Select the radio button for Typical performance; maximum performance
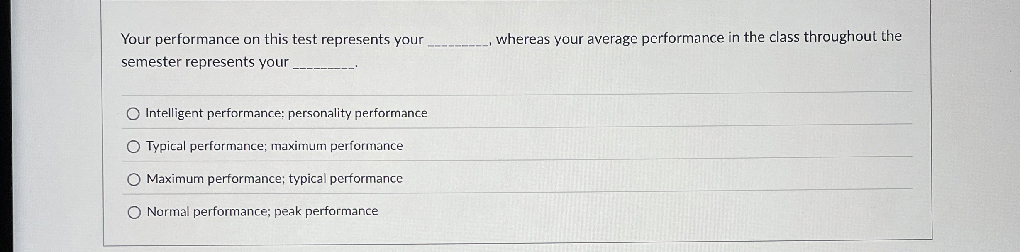The image size is (1020, 252). point(134,146)
